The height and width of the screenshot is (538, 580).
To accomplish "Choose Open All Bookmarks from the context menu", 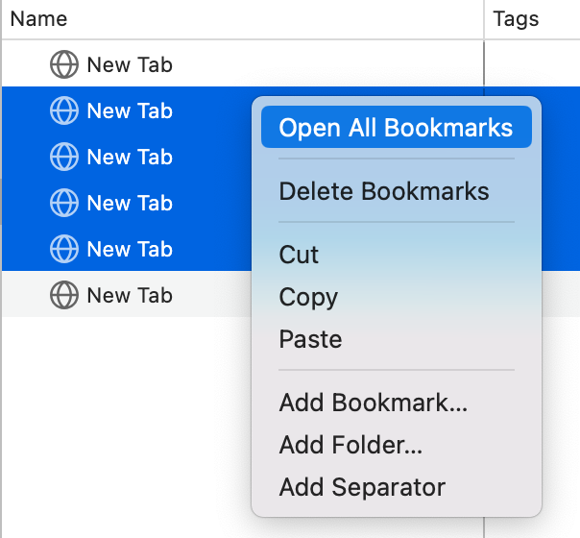I will (x=396, y=129).
